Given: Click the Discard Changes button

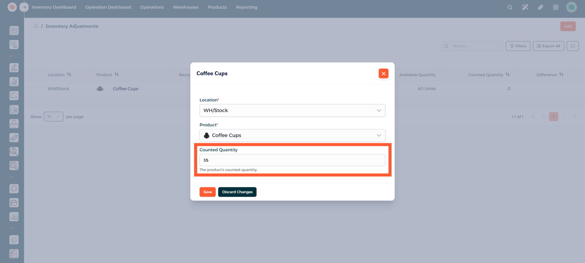Looking at the screenshot, I should [237, 192].
